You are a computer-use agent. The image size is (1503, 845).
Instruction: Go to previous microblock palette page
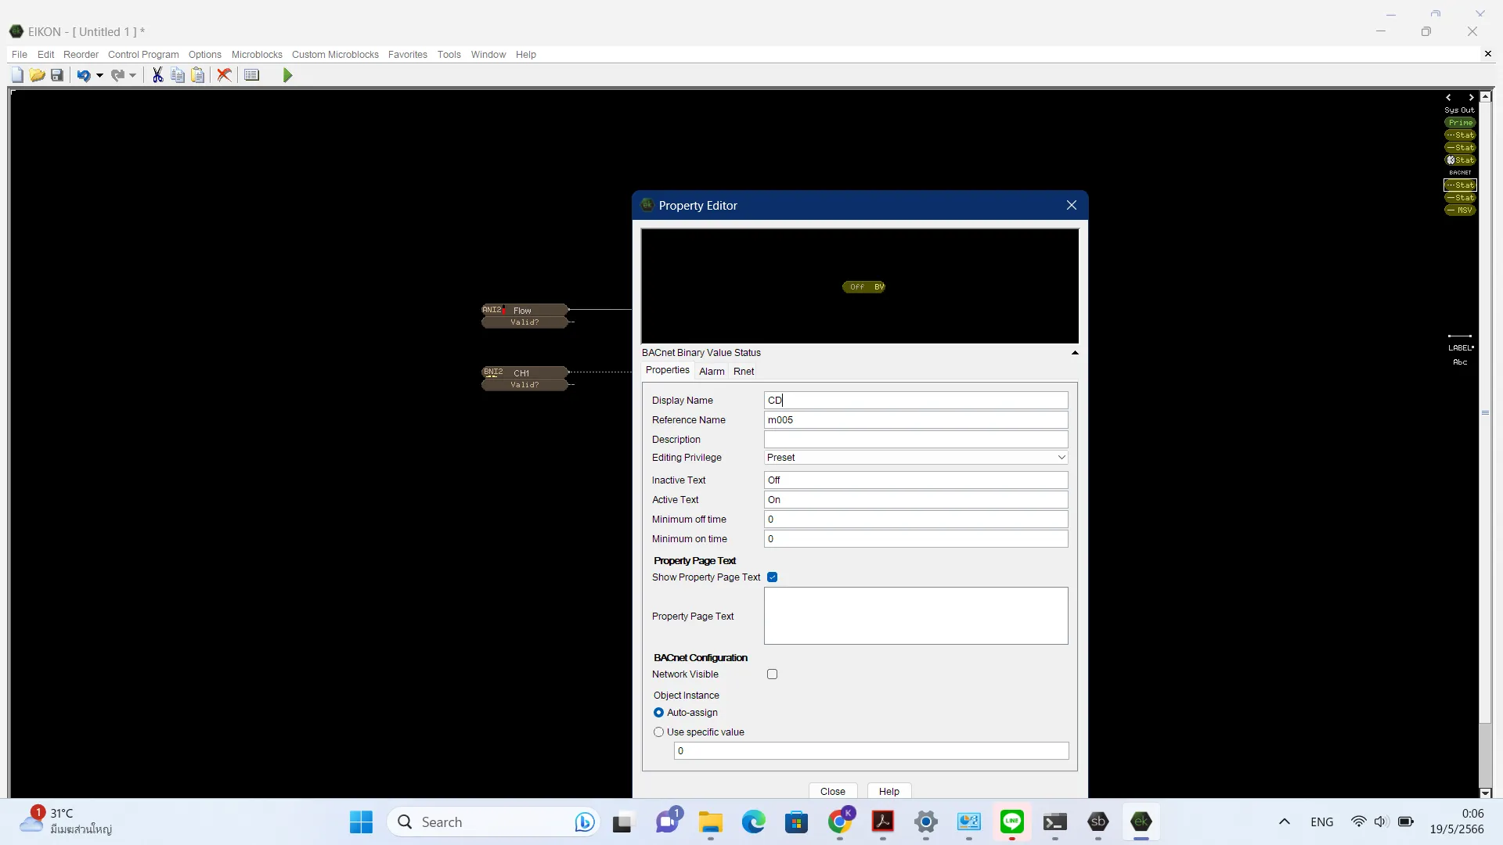pyautogui.click(x=1448, y=98)
